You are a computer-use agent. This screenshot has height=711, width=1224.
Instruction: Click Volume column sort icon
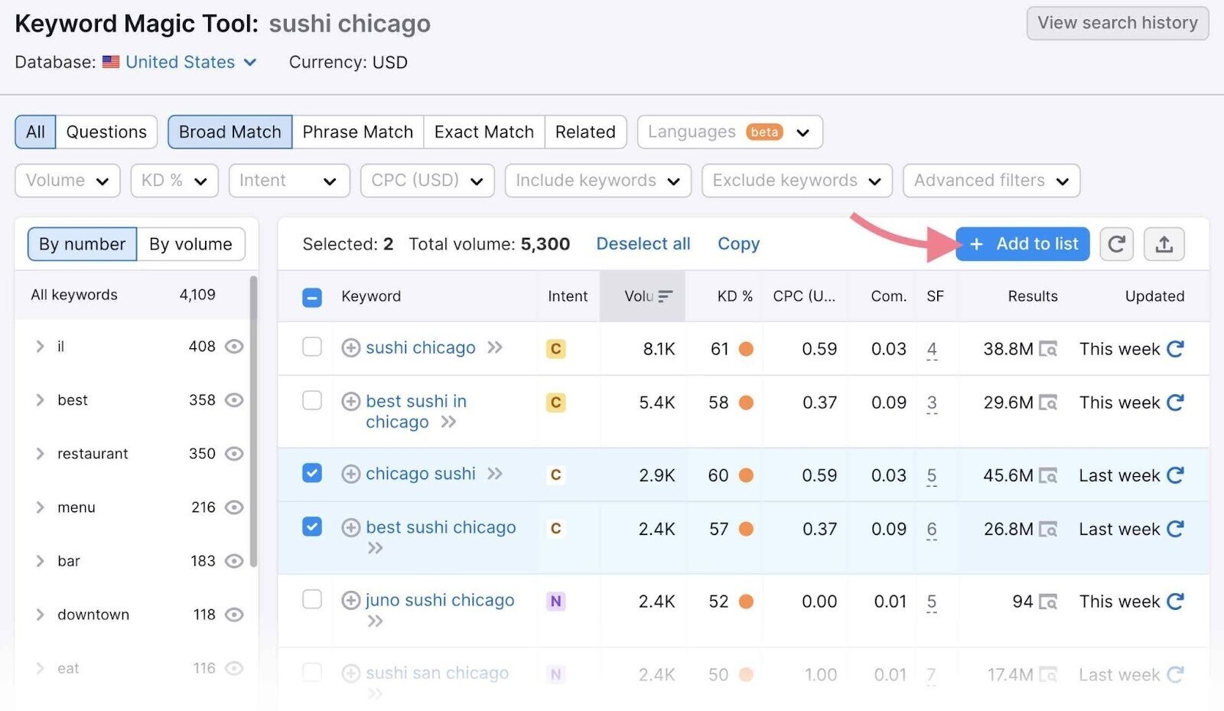(x=666, y=296)
